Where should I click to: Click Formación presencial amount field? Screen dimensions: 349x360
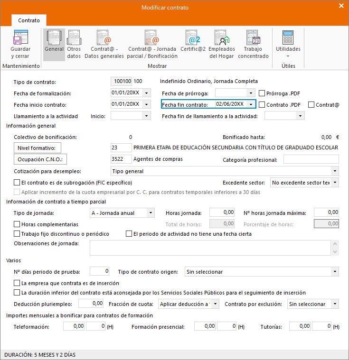[x=205, y=326]
